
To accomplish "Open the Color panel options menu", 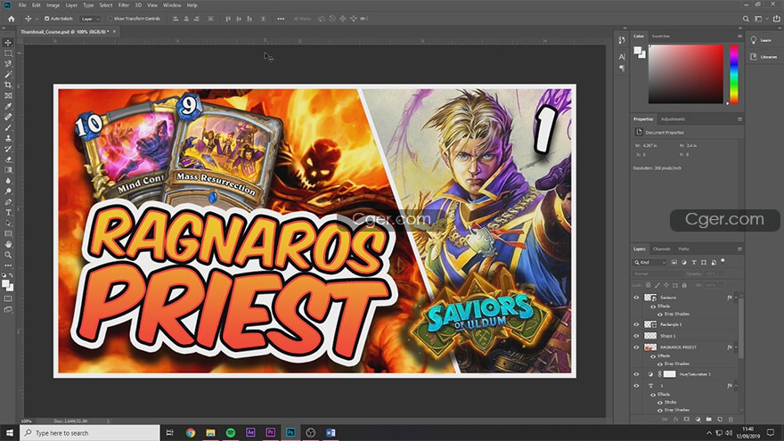I will point(739,36).
